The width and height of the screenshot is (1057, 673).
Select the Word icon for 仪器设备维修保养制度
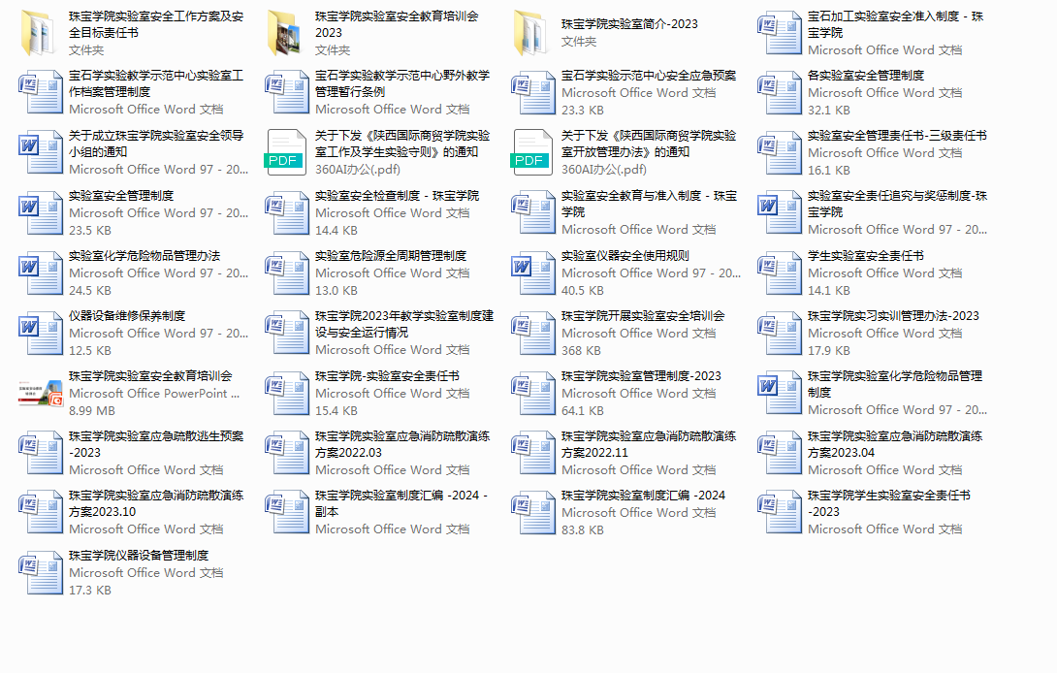[41, 333]
